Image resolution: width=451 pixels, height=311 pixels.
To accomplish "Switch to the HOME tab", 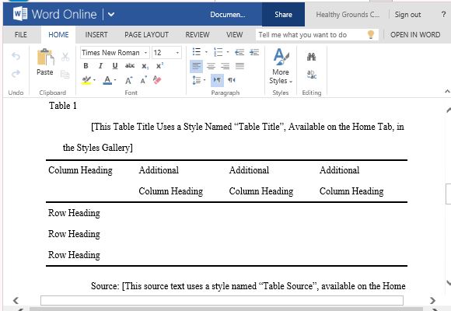I will (x=58, y=35).
